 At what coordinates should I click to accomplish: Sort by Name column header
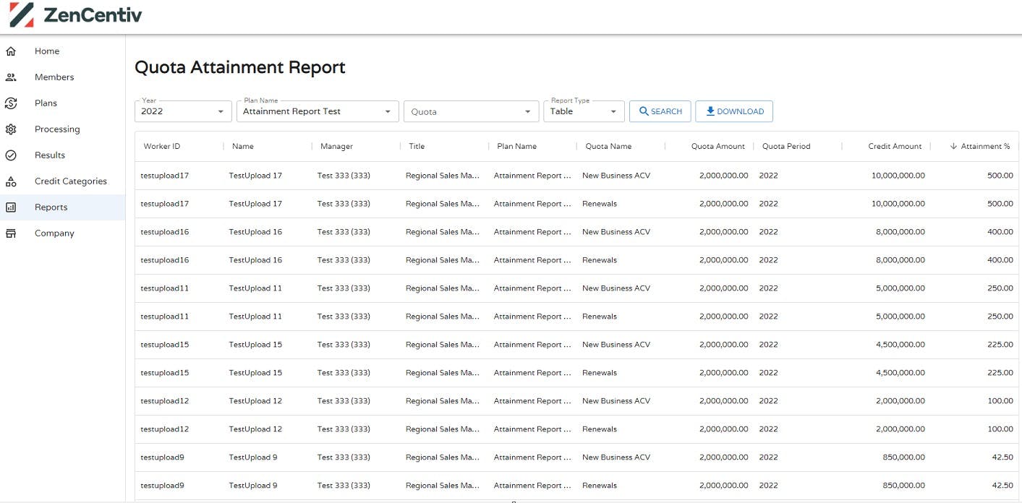243,146
